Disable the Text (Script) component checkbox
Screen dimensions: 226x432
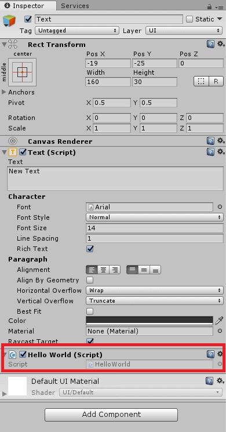(x=23, y=152)
